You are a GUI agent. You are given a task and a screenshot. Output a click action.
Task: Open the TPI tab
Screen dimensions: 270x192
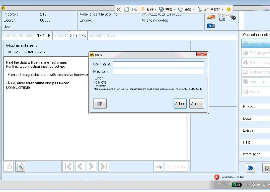click(49, 35)
